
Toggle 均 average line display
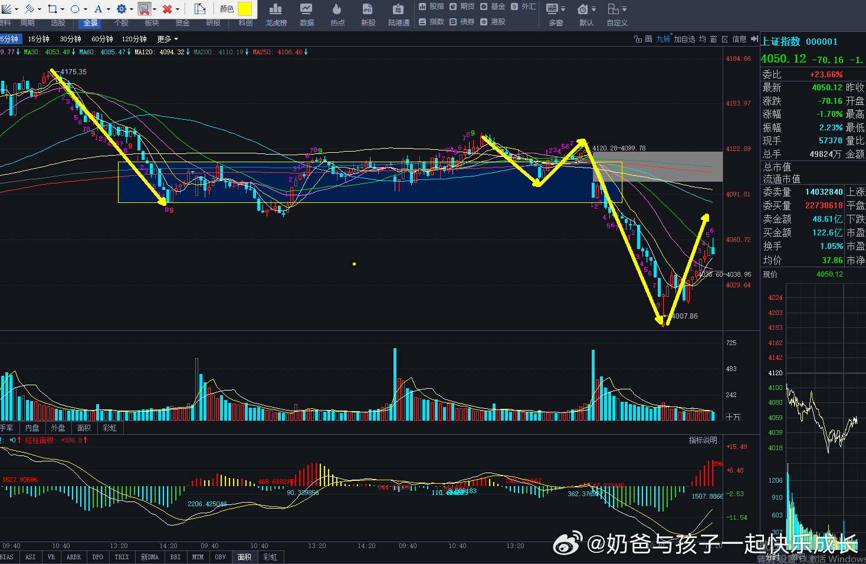click(x=703, y=39)
